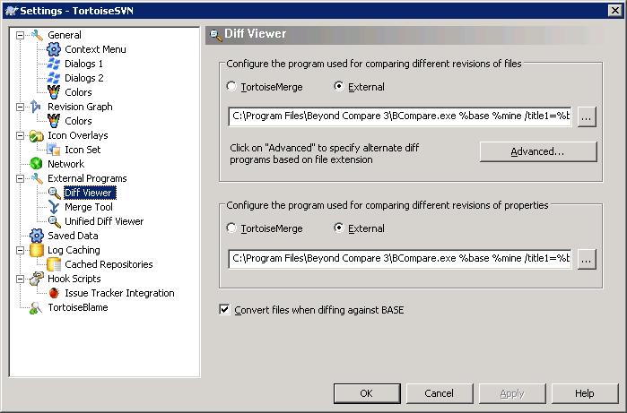Select Dialogs 1 text in the tree
The image size is (627, 413).
84,64
